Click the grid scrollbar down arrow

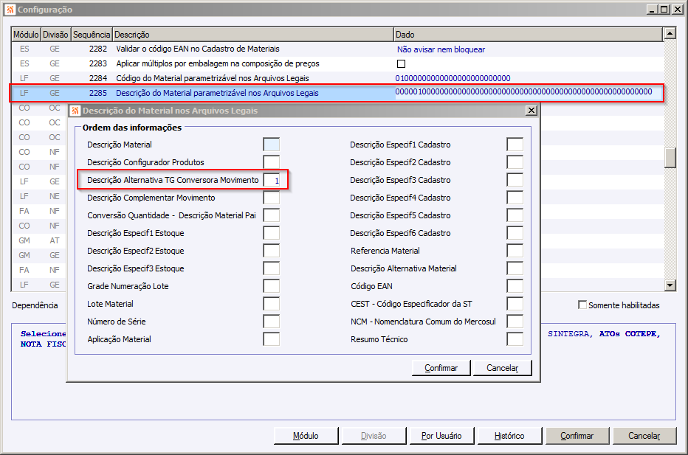(670, 285)
